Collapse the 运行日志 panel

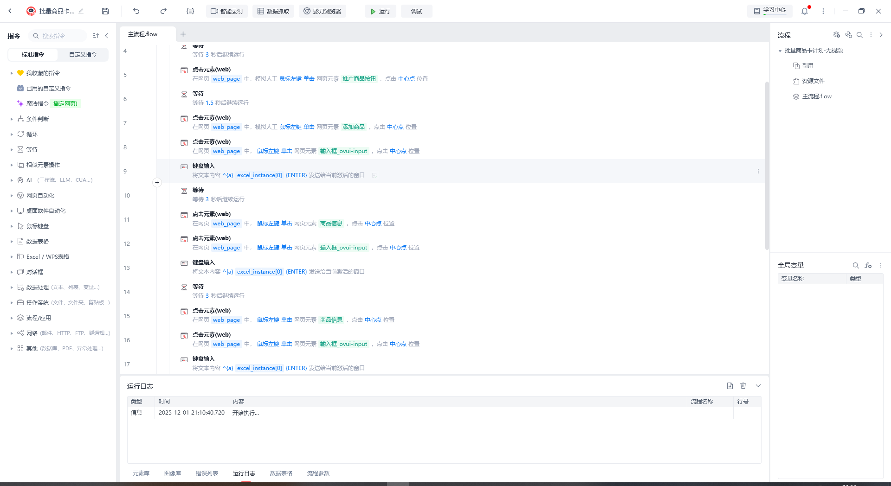click(758, 386)
